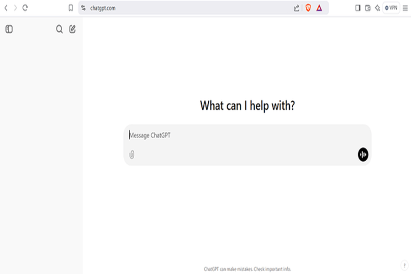The image size is (411, 274).
Task: Open the VPN button
Action: coord(391,8)
